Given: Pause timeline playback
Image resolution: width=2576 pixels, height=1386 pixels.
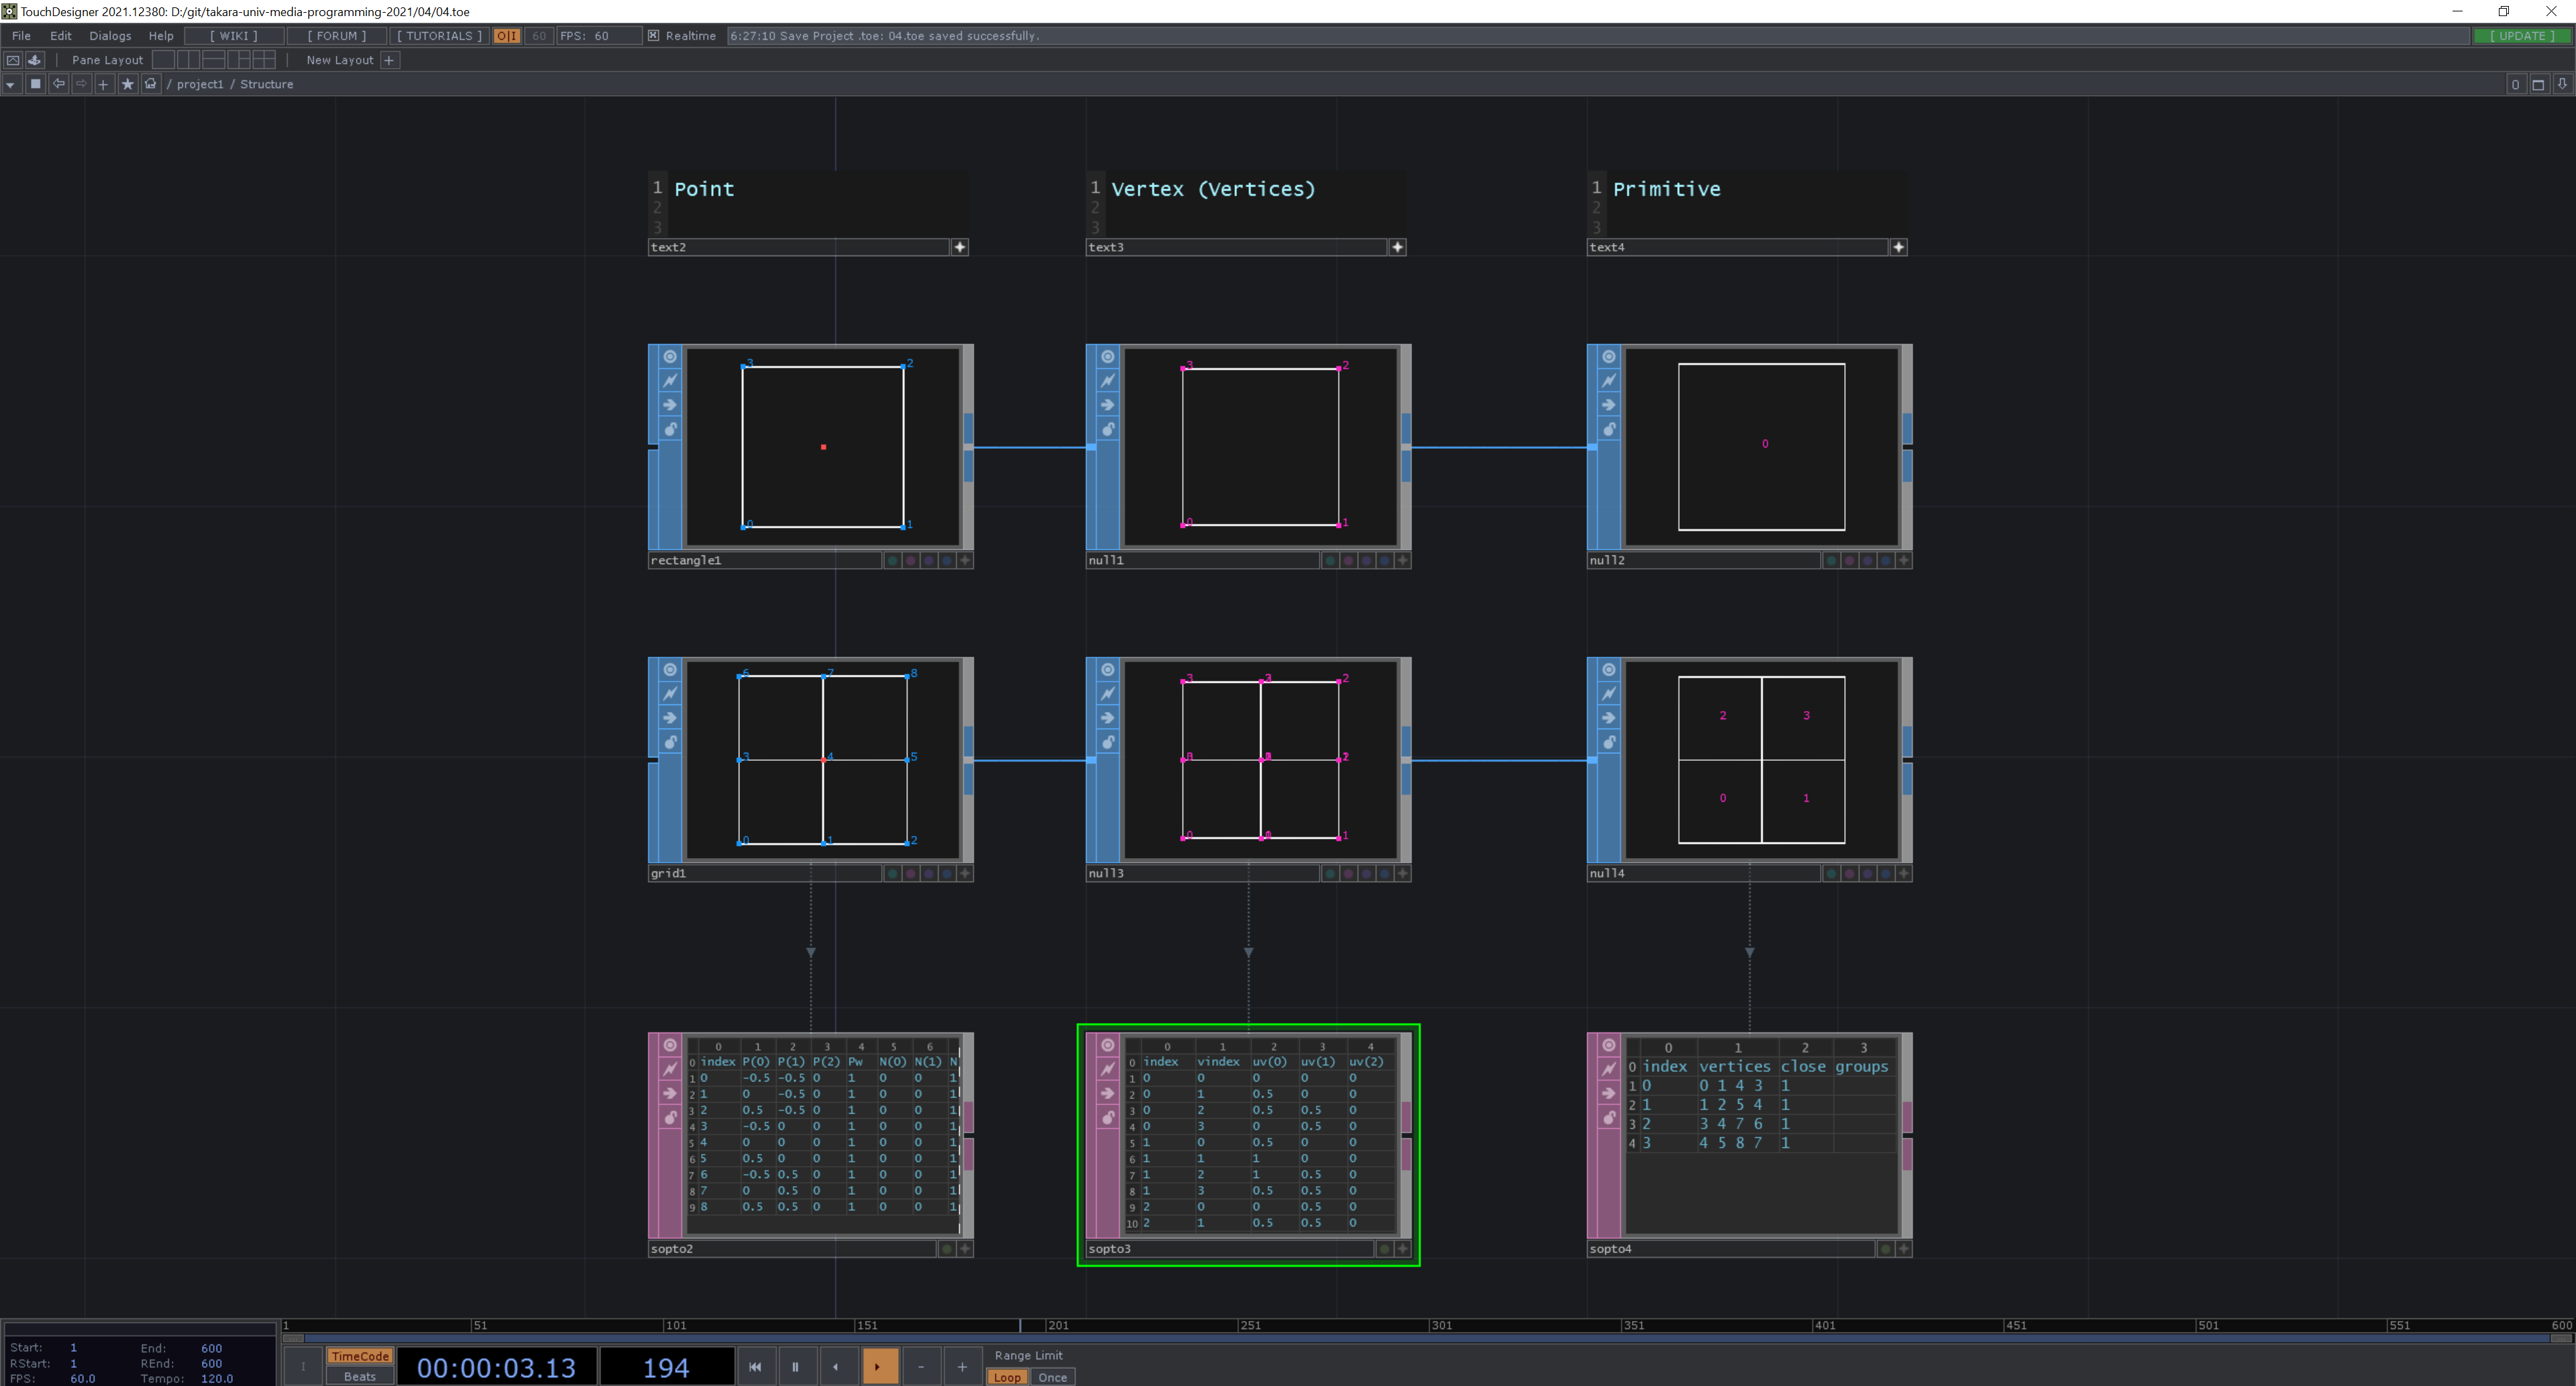Looking at the screenshot, I should tap(796, 1366).
